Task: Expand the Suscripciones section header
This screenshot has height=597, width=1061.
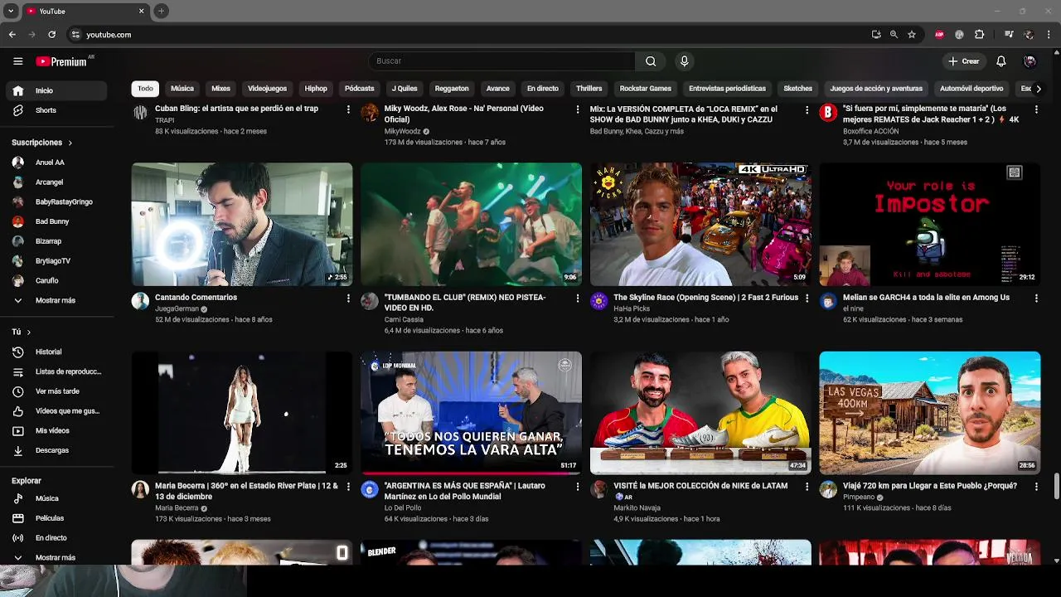Action: coord(42,143)
